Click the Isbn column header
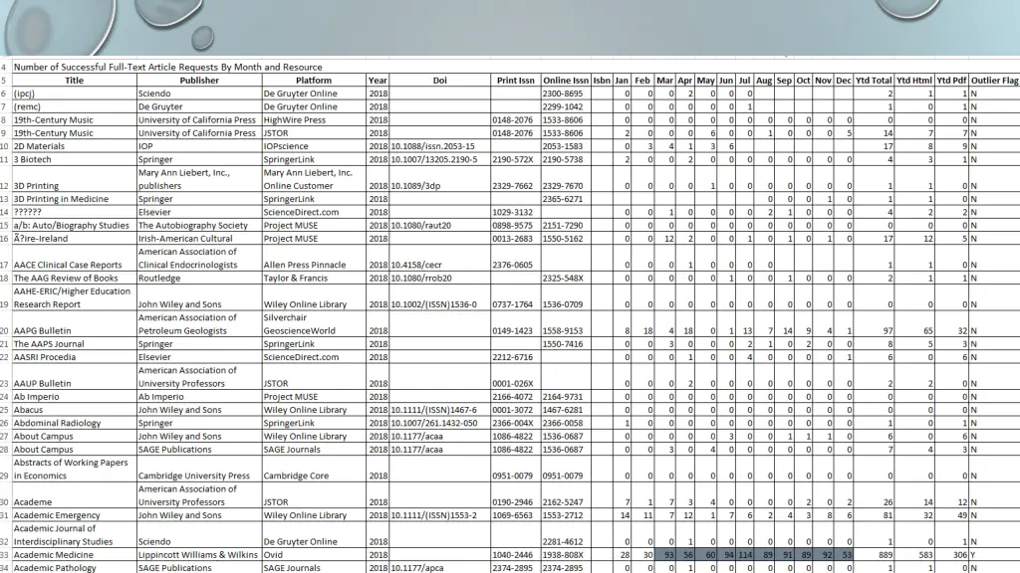 602,81
